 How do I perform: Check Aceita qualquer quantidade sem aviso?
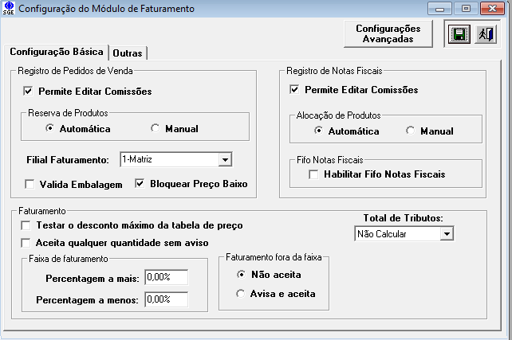coord(27,242)
